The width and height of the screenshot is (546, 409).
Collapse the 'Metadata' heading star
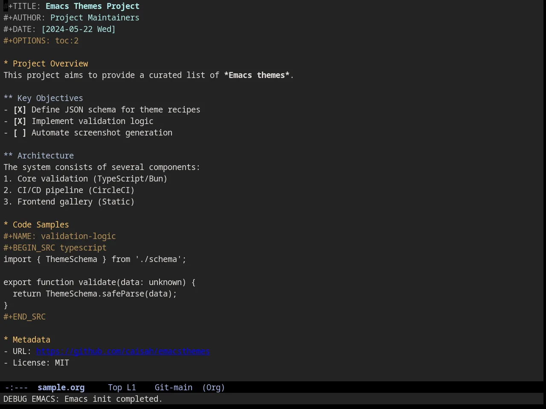click(6, 340)
